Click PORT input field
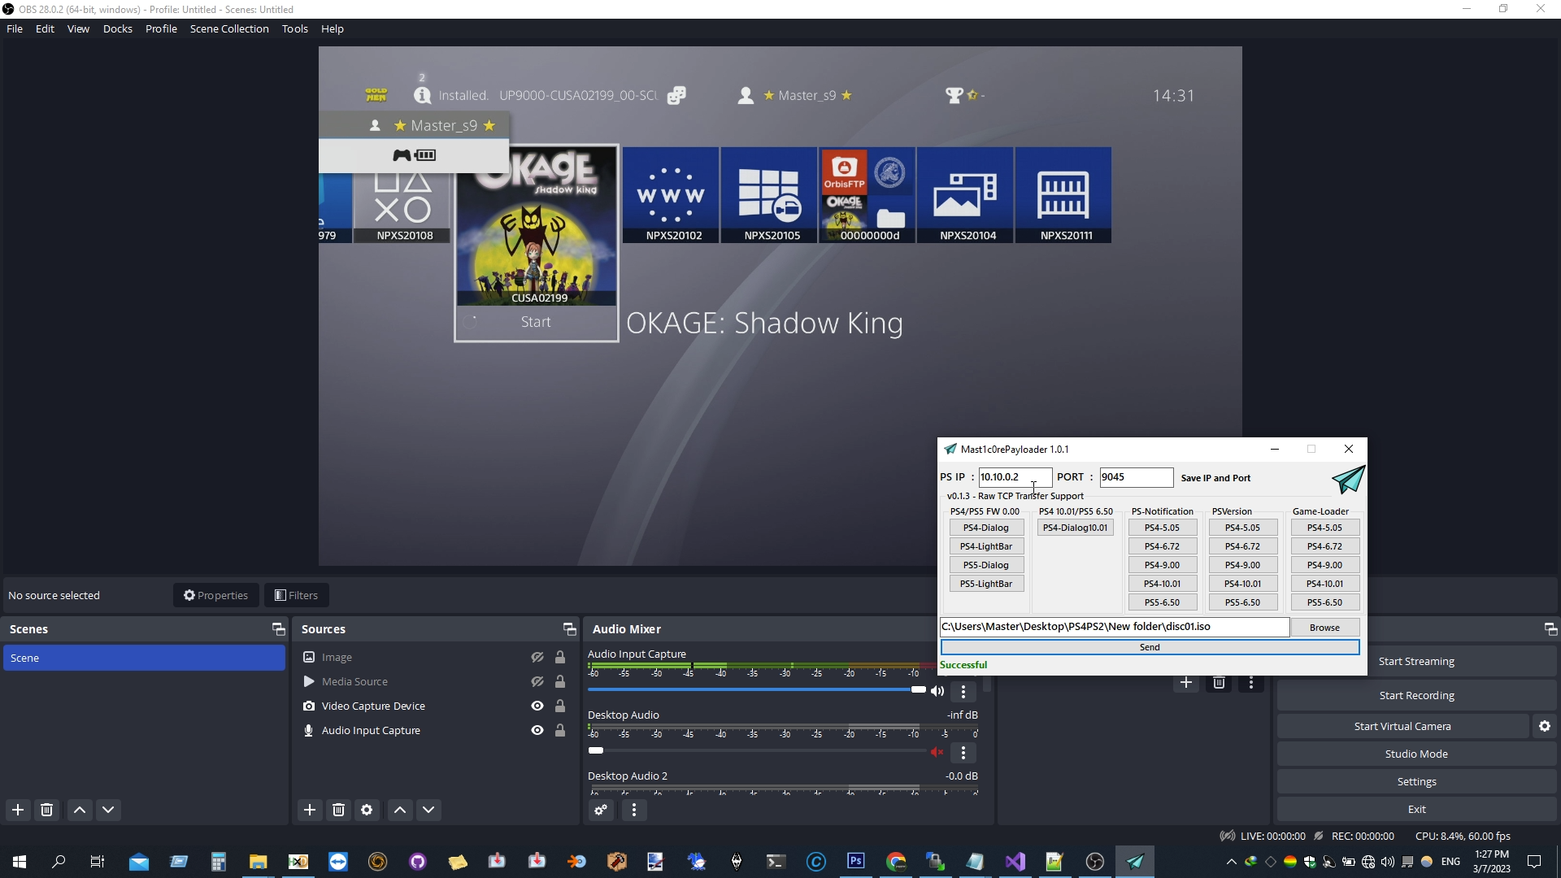Viewport: 1561px width, 878px height. coord(1136,477)
